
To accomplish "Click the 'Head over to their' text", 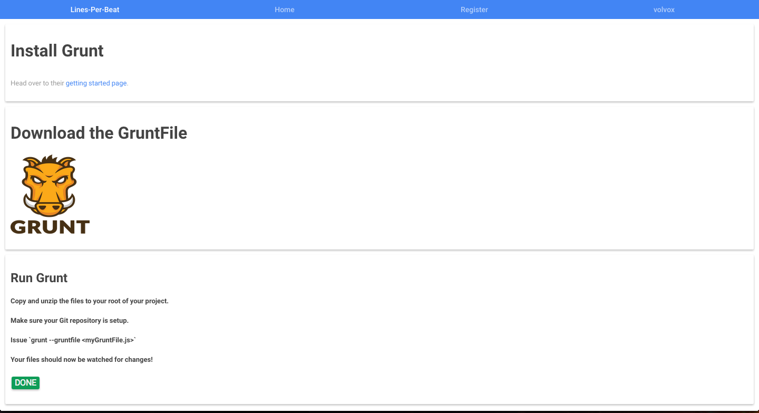I will point(37,83).
